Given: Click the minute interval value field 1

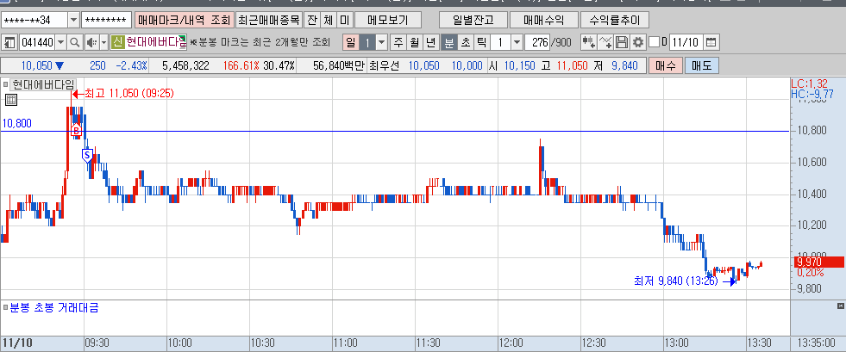Looking at the screenshot, I should (500, 42).
